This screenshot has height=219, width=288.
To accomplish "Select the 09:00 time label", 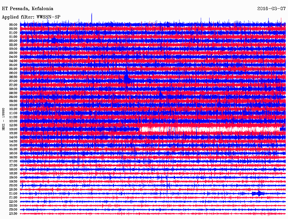I will 13,97.
